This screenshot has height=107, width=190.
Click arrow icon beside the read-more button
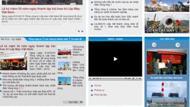(x=81, y=102)
